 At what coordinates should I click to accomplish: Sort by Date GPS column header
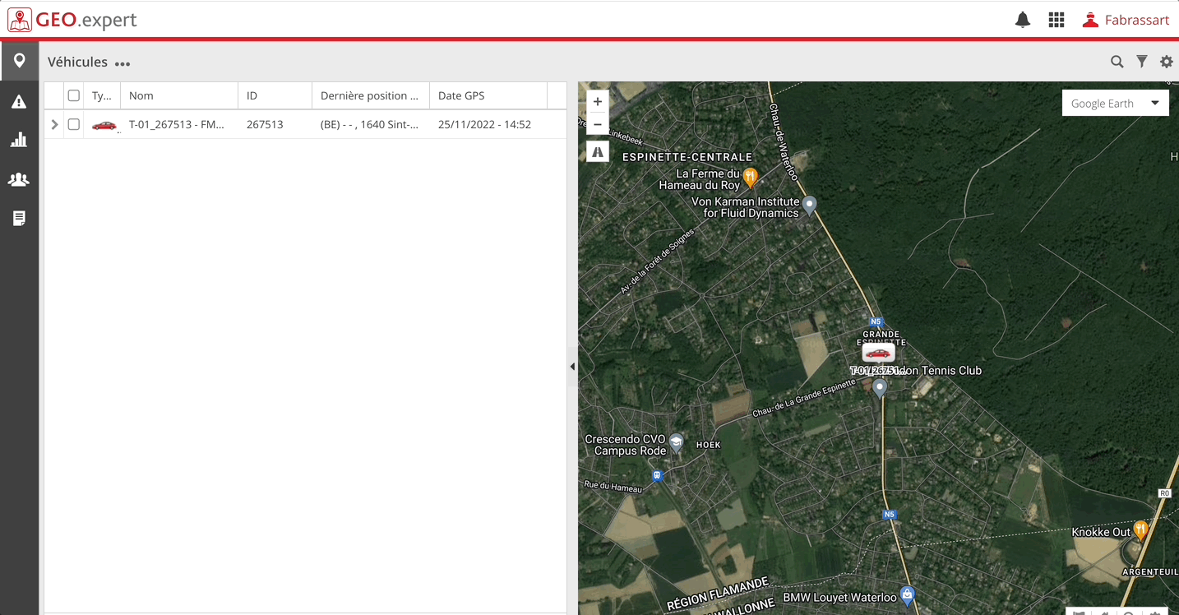(488, 95)
